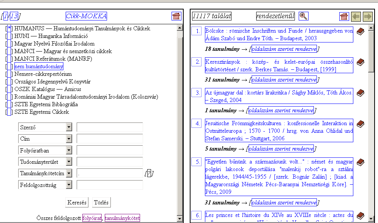
Task: Open the Les princes et l'histoire record link
Action: [x=279, y=217]
